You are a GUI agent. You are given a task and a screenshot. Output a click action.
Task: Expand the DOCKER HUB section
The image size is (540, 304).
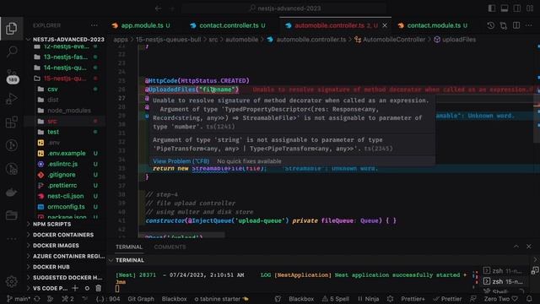pyautogui.click(x=66, y=267)
